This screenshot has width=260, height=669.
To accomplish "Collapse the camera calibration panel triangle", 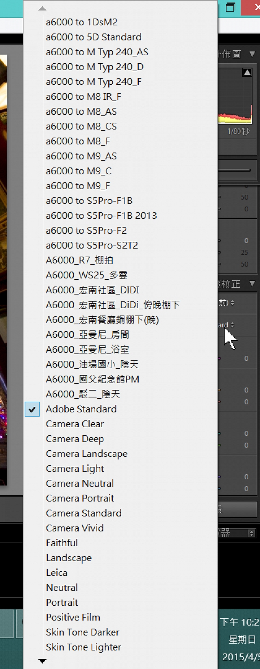I will [252, 284].
